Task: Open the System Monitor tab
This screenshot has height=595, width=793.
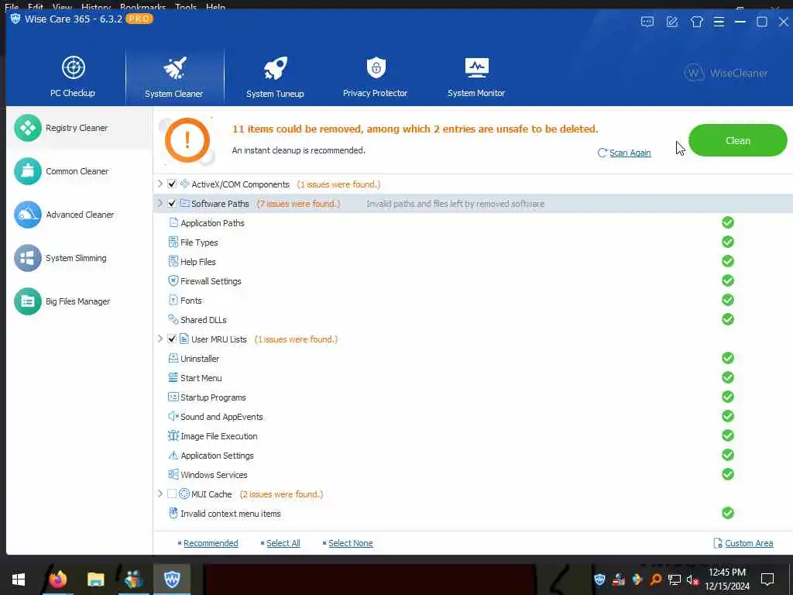Action: pos(476,77)
